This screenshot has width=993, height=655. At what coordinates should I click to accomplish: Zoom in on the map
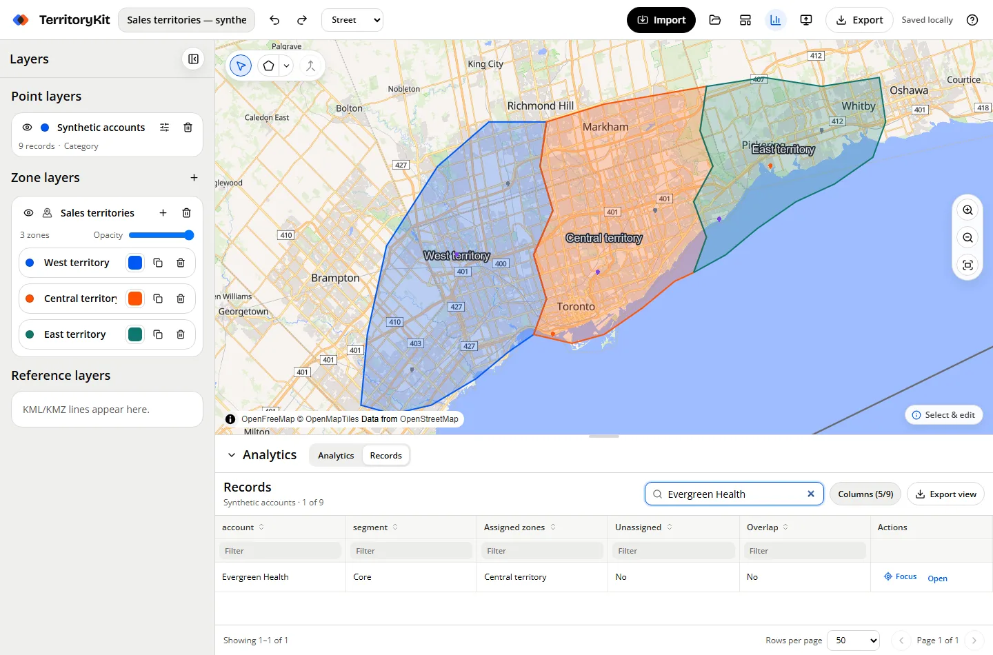(968, 210)
